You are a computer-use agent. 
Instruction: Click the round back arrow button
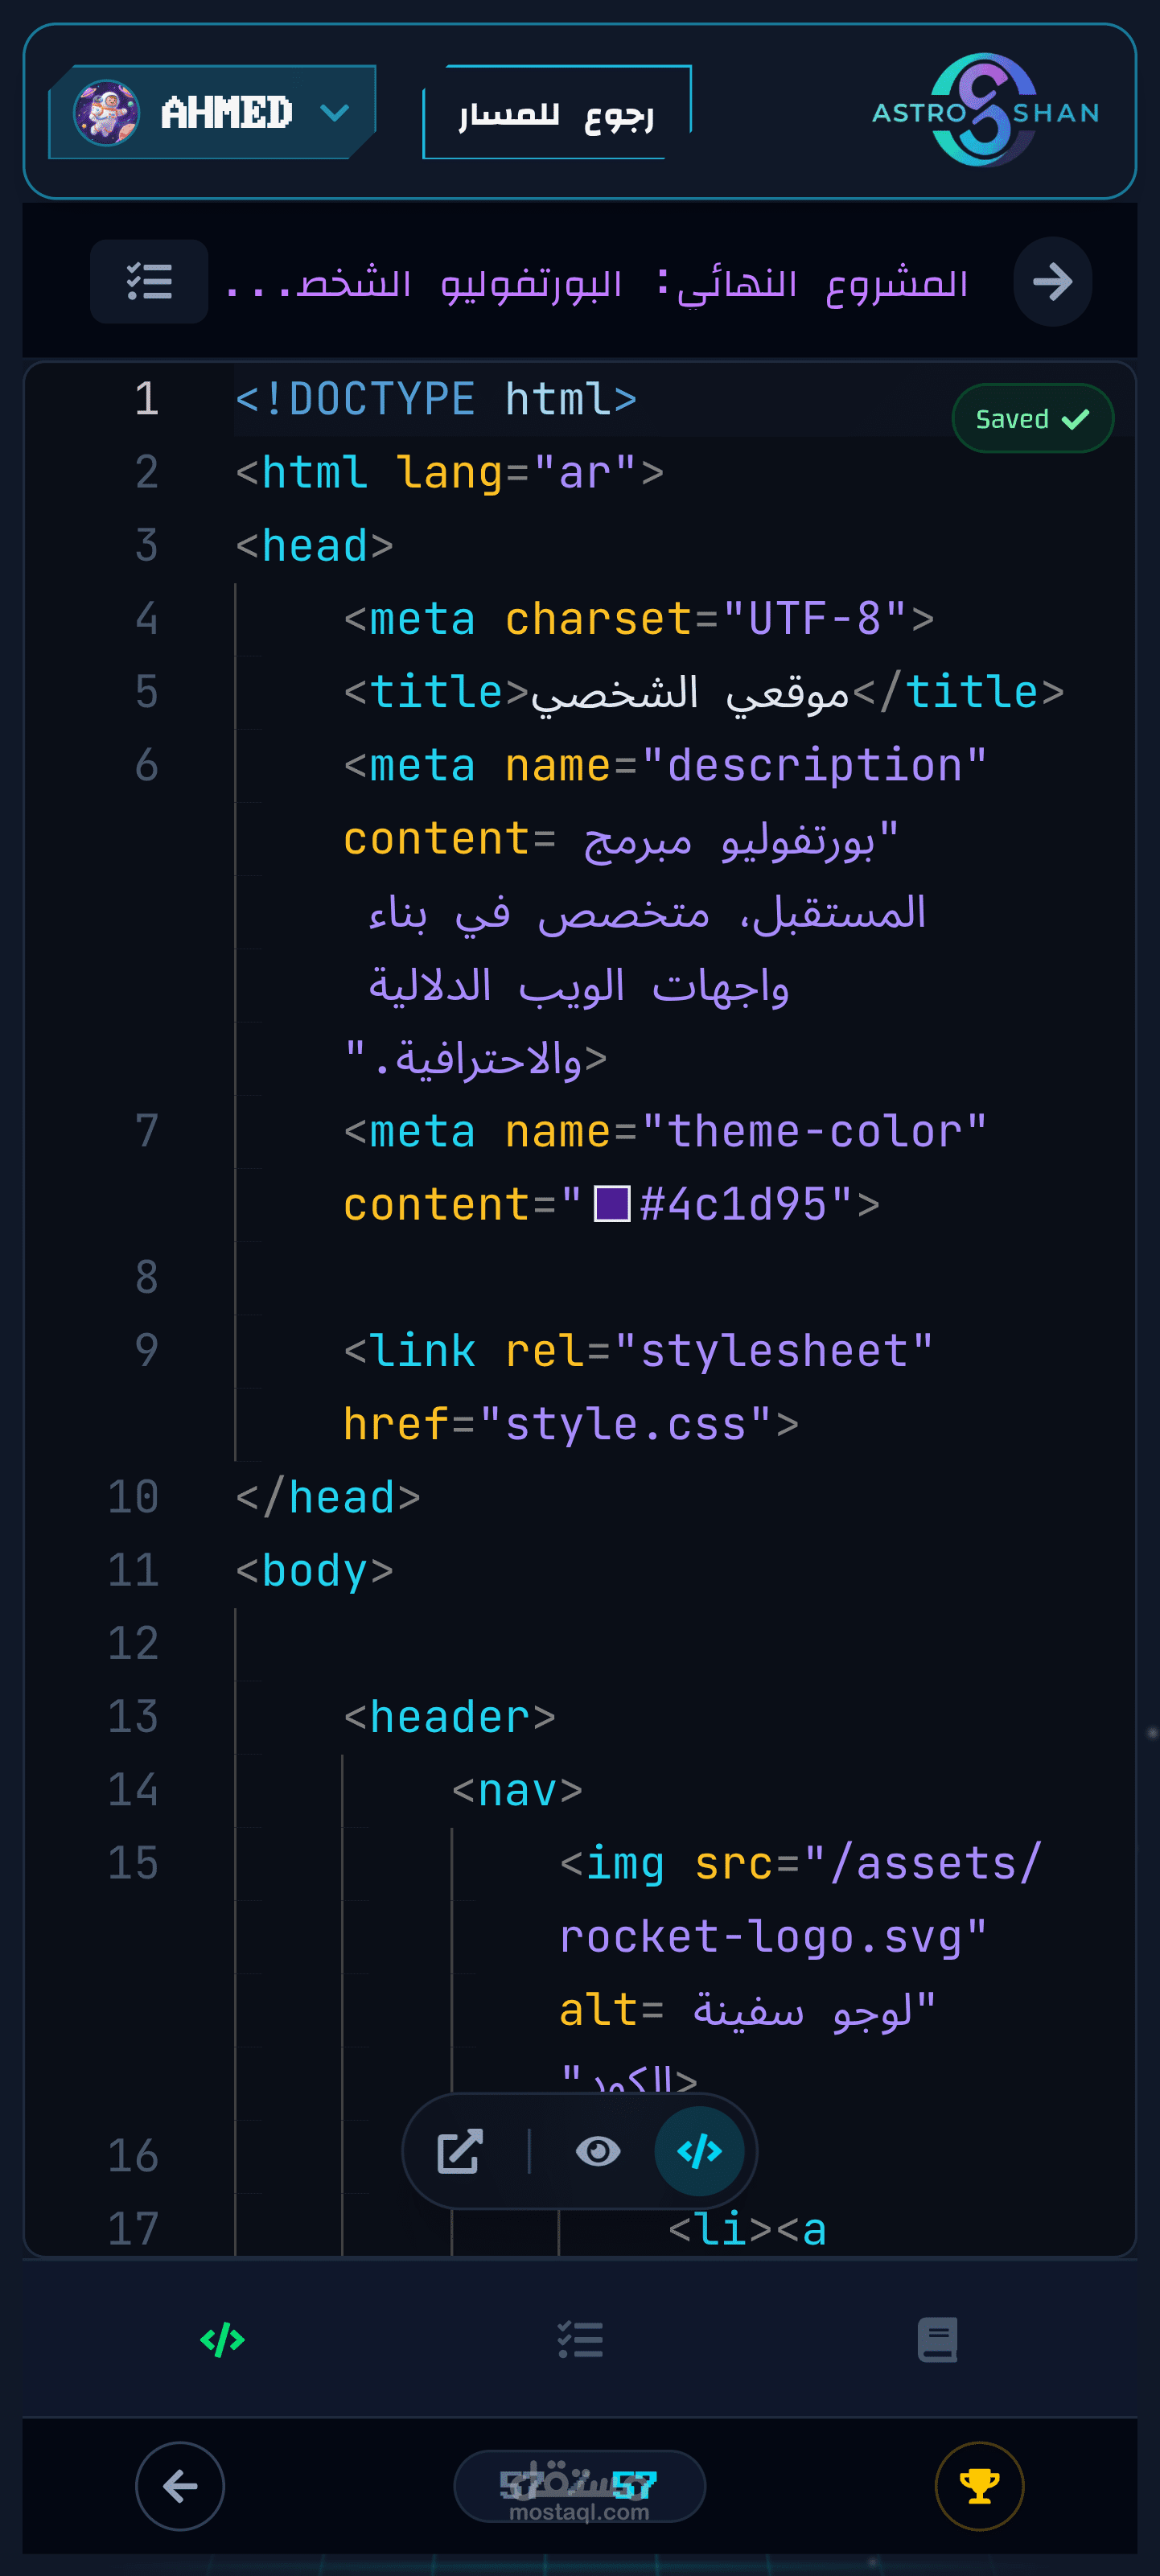coord(180,2486)
